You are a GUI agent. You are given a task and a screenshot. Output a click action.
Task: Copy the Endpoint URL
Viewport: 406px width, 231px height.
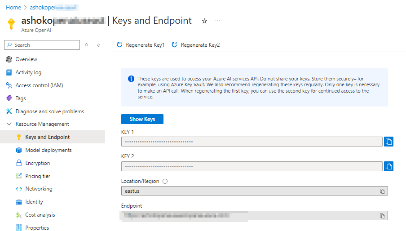coord(382,216)
